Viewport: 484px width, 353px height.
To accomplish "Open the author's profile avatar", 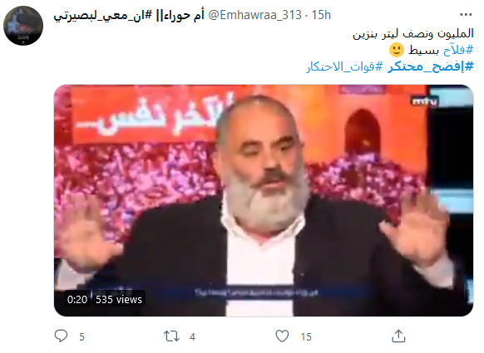I will (23, 26).
